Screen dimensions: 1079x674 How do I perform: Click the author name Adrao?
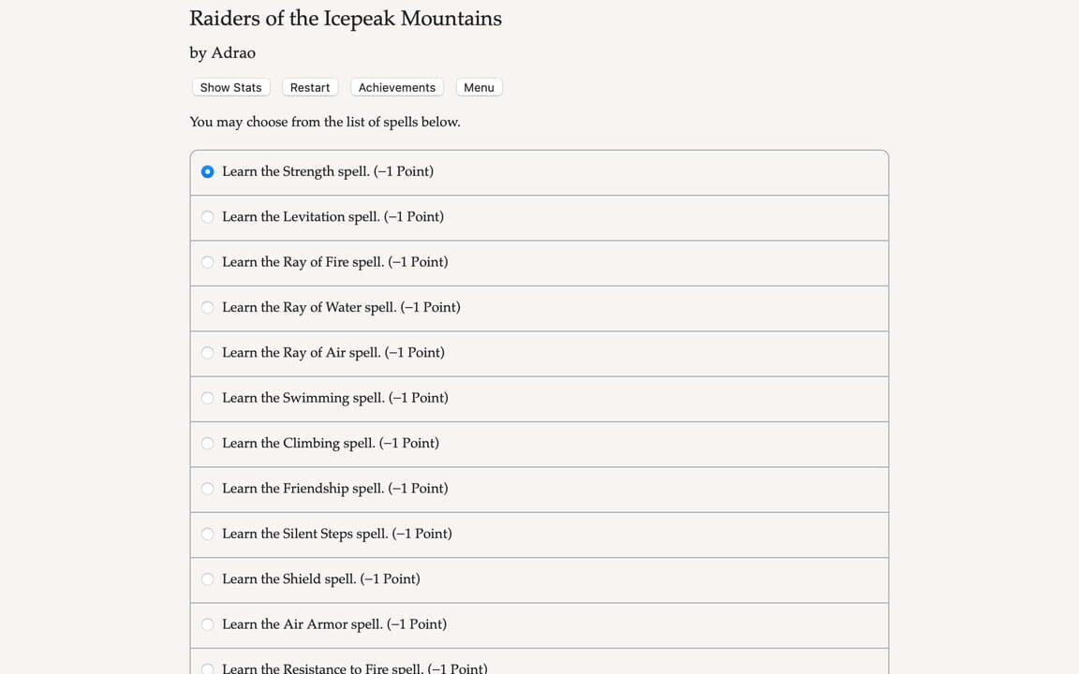222,52
